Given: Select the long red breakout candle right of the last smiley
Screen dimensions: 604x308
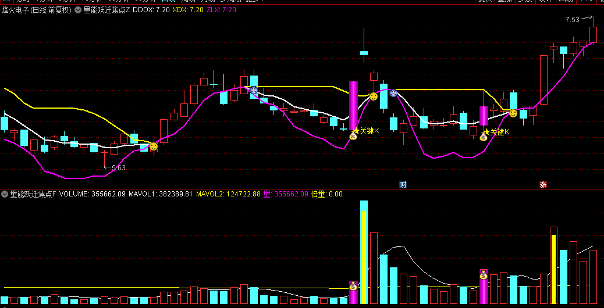Looking at the screenshot, I should tap(543, 80).
